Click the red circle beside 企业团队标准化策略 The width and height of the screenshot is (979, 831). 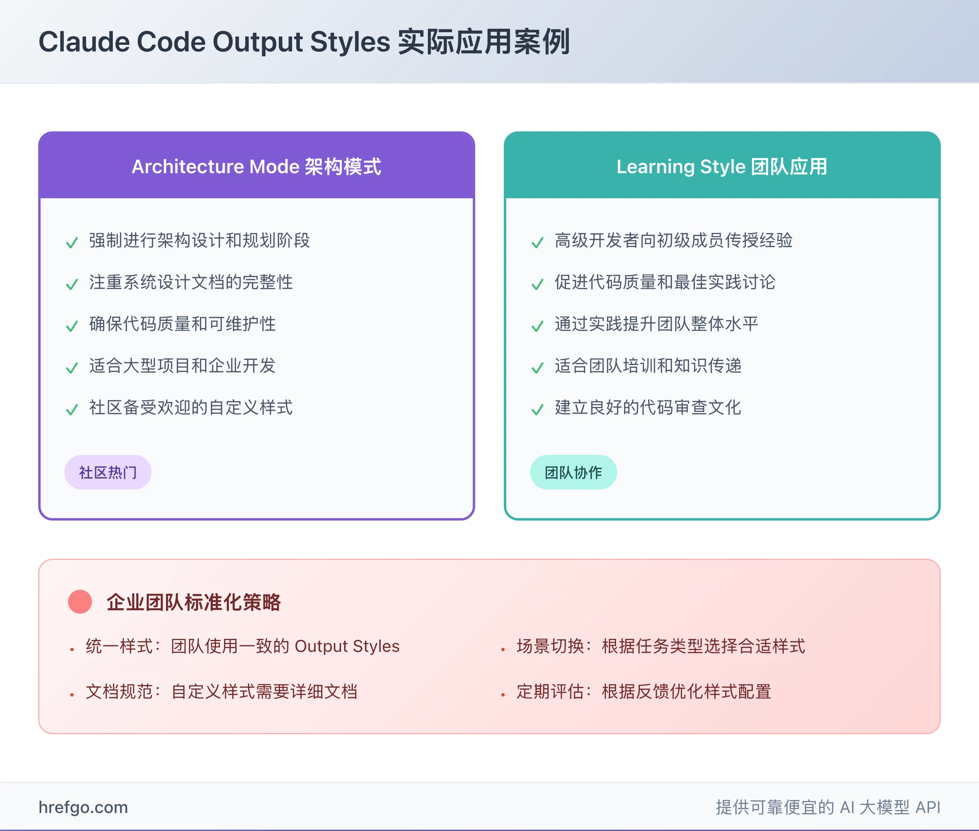(80, 602)
